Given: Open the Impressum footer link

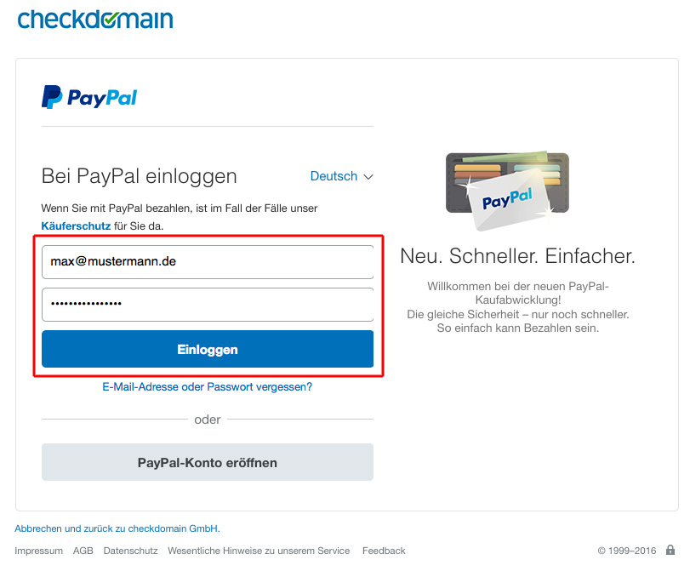Looking at the screenshot, I should point(39,551).
